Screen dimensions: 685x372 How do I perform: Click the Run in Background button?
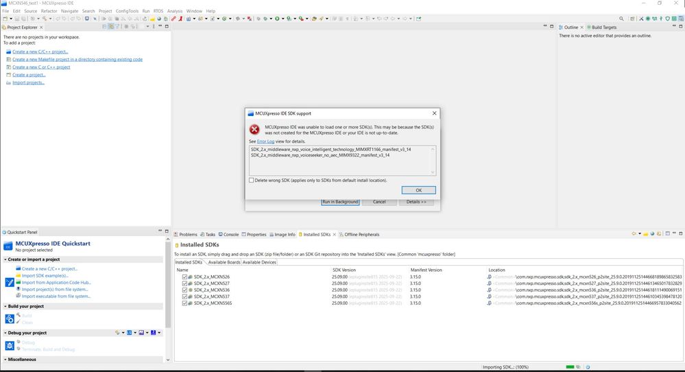point(340,202)
